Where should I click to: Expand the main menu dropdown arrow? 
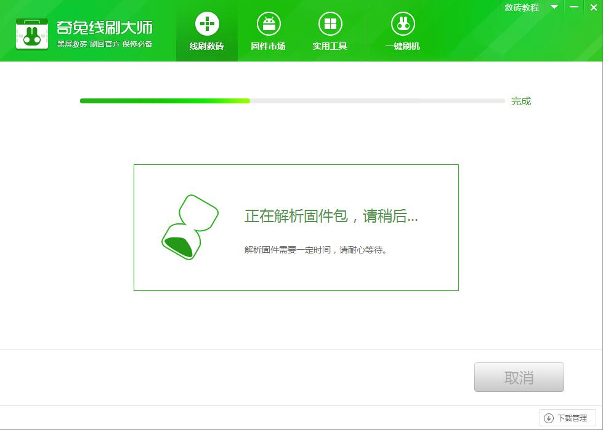coord(554,7)
